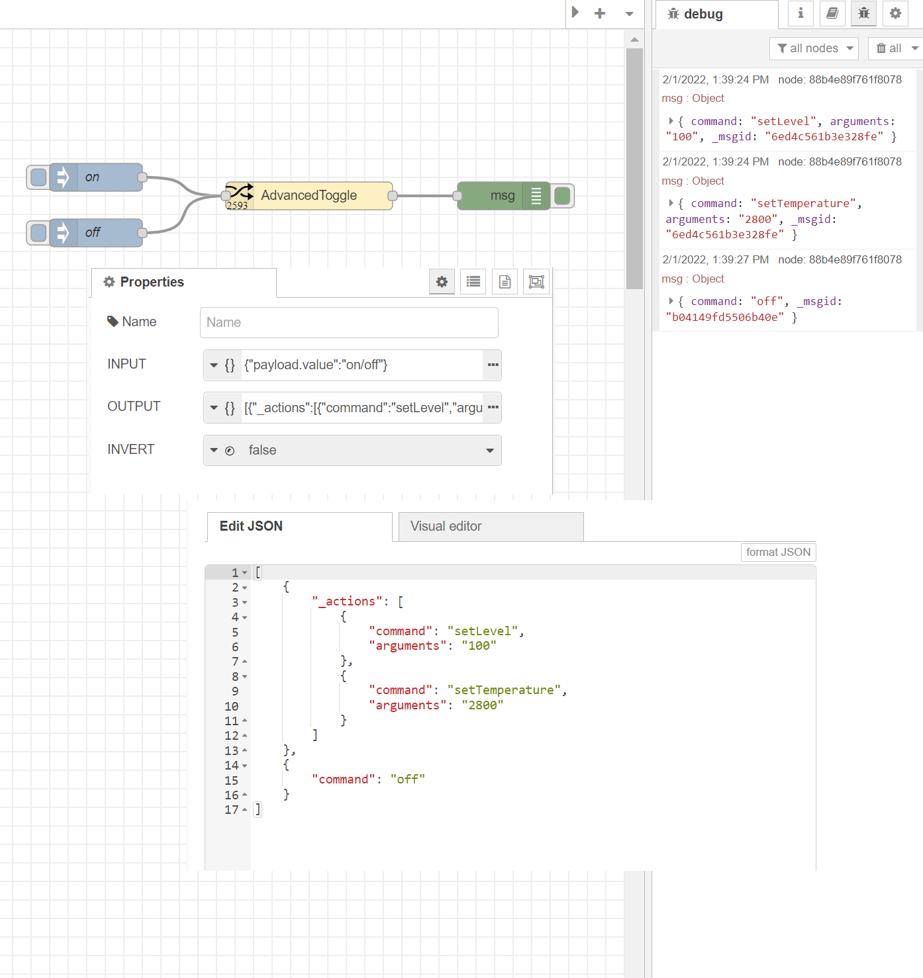The width and height of the screenshot is (923, 978).
Task: Add a new flow with the plus icon
Action: 599,13
